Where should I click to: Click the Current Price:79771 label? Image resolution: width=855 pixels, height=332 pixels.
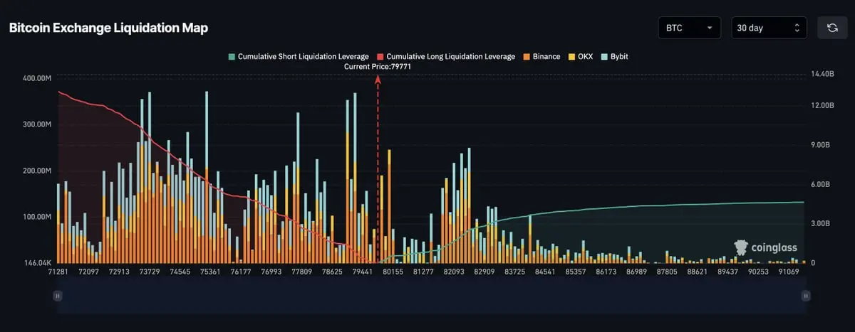point(378,66)
